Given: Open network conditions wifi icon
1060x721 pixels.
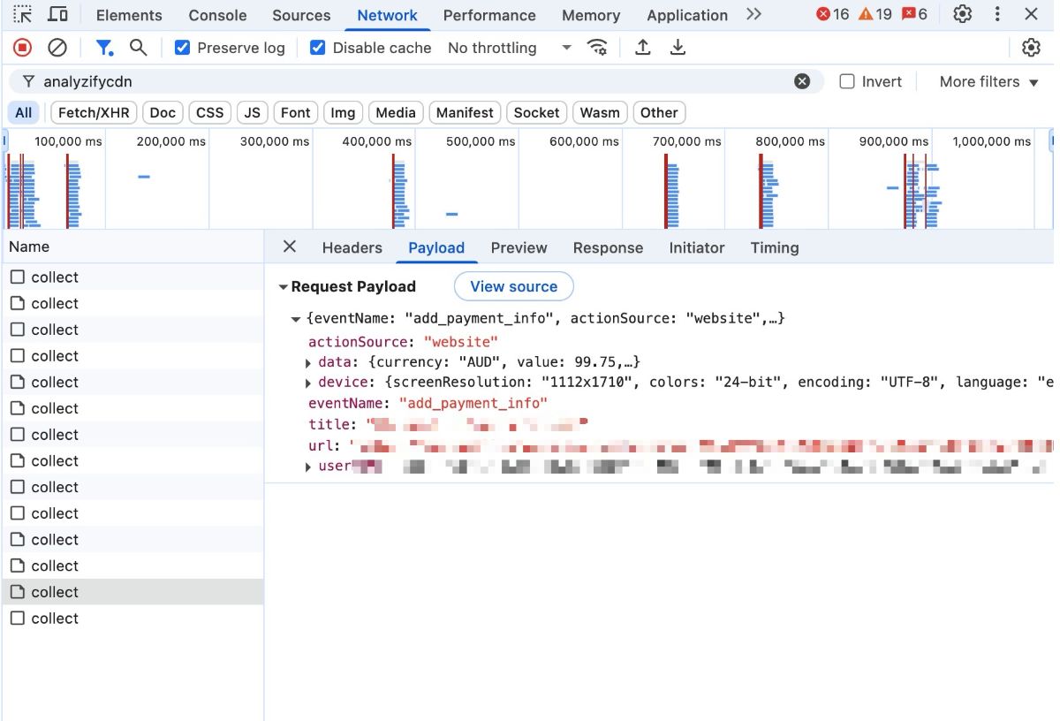Looking at the screenshot, I should coord(598,48).
